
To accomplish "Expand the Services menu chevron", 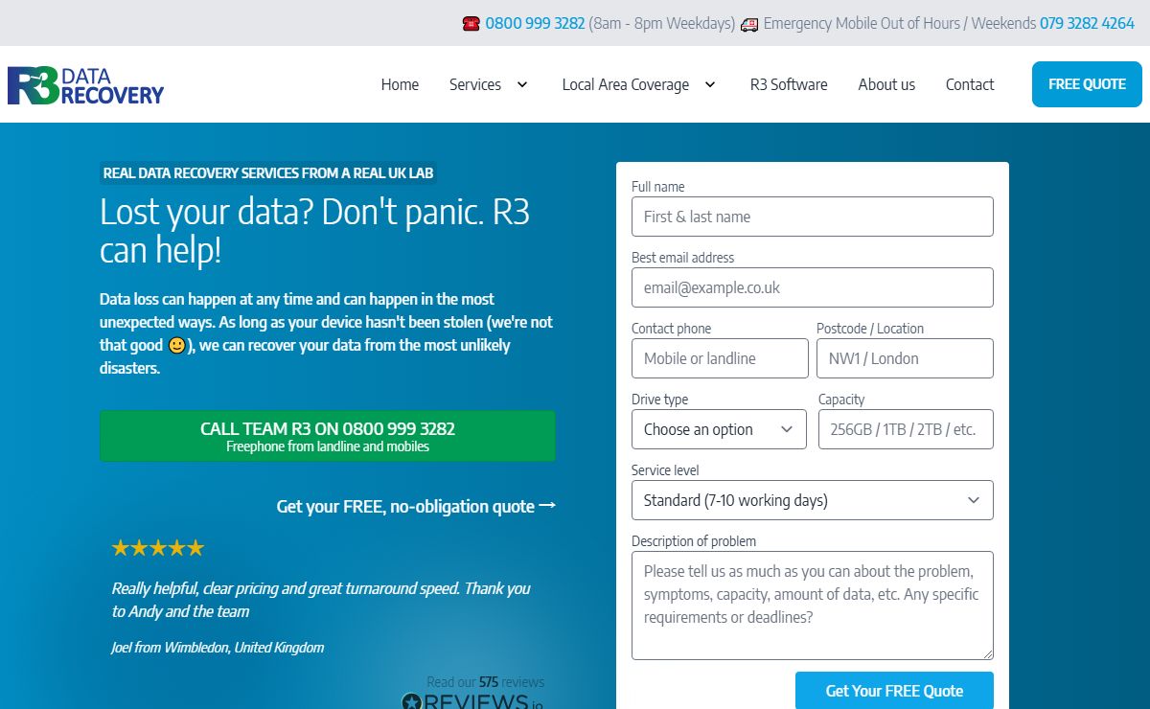I will pyautogui.click(x=522, y=84).
